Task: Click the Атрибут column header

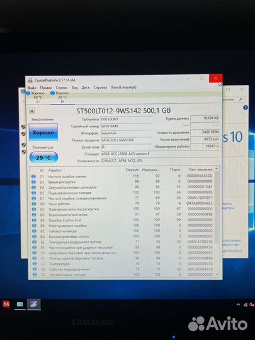Action: [x=55, y=171]
